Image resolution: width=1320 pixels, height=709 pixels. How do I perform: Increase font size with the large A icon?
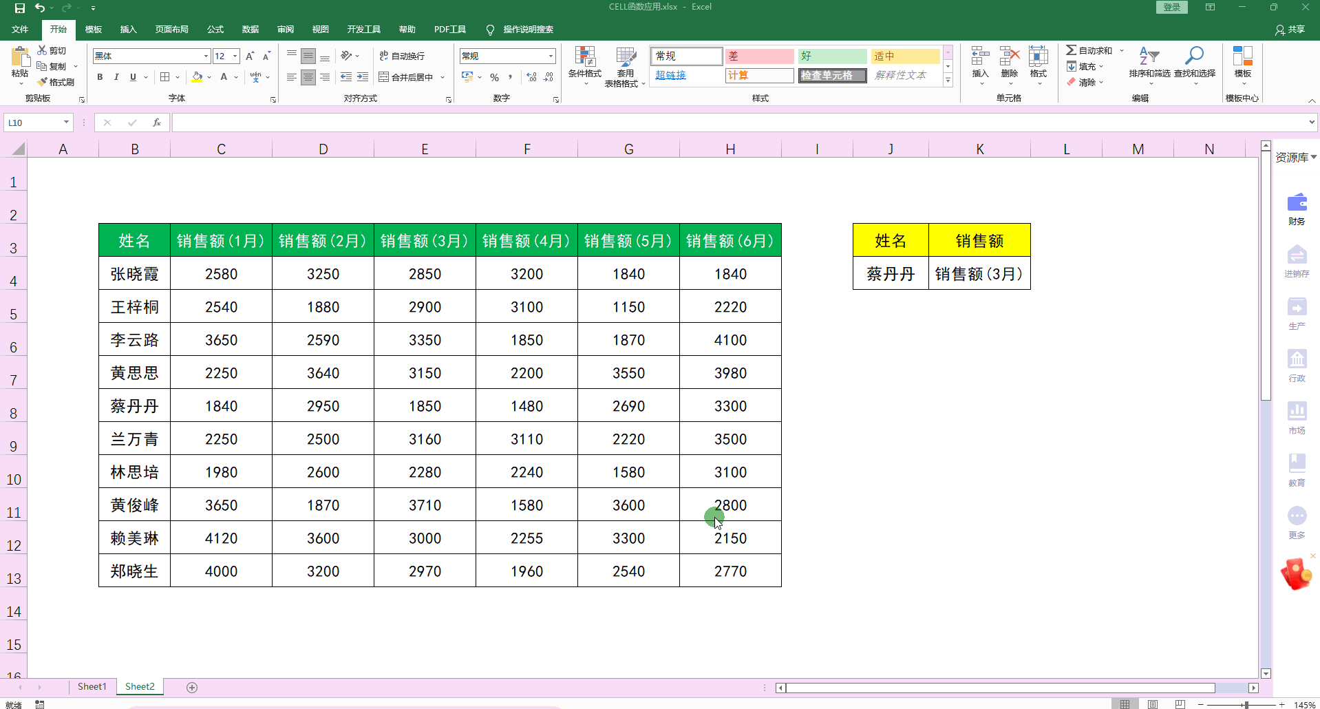click(250, 56)
